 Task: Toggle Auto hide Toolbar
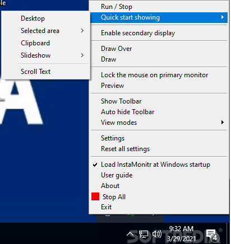159,112
